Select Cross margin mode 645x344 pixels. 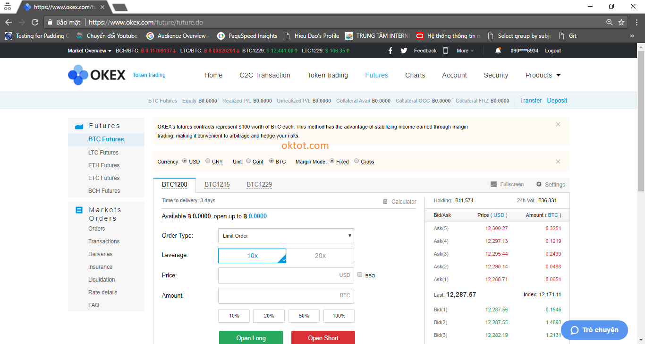click(x=356, y=161)
